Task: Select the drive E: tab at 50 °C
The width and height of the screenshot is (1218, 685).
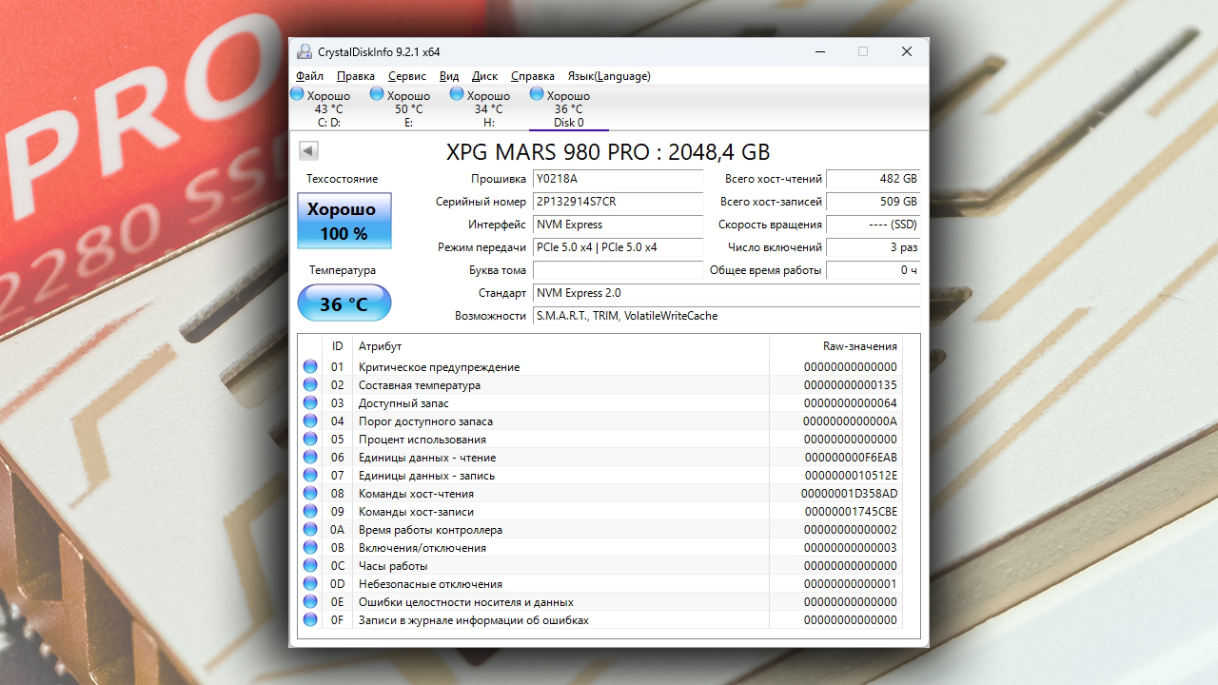Action: point(408,108)
